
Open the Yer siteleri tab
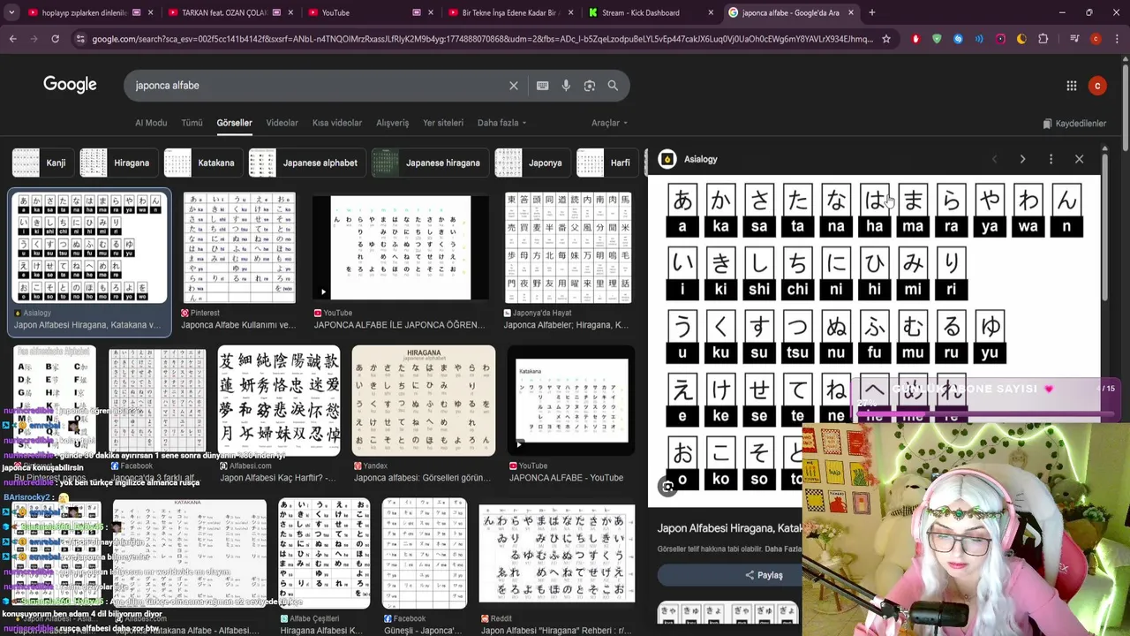pos(443,123)
